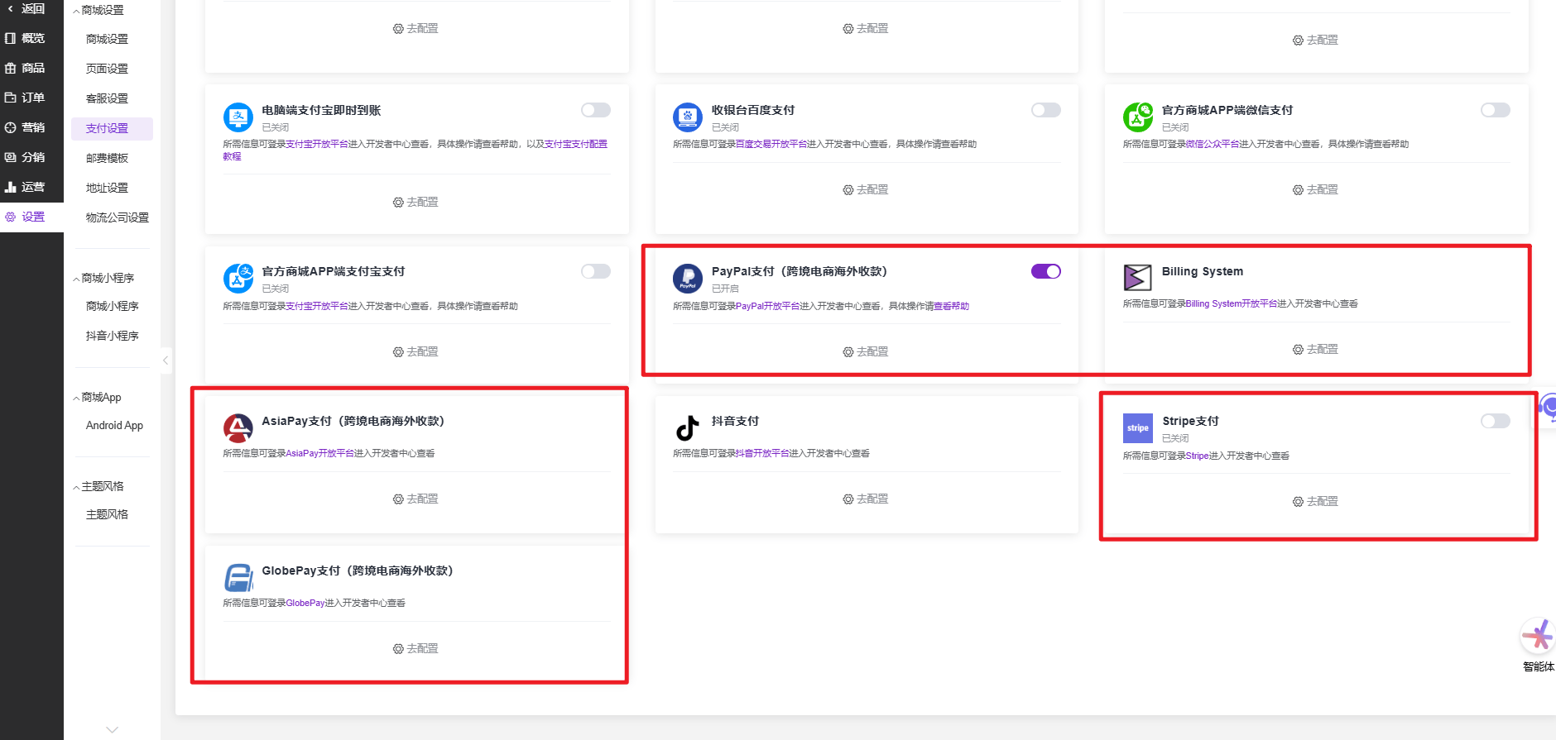Click the 已开启 status text

(x=725, y=289)
